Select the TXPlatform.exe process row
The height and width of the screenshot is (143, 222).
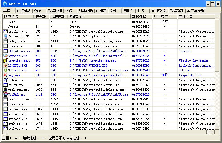coord(20,51)
